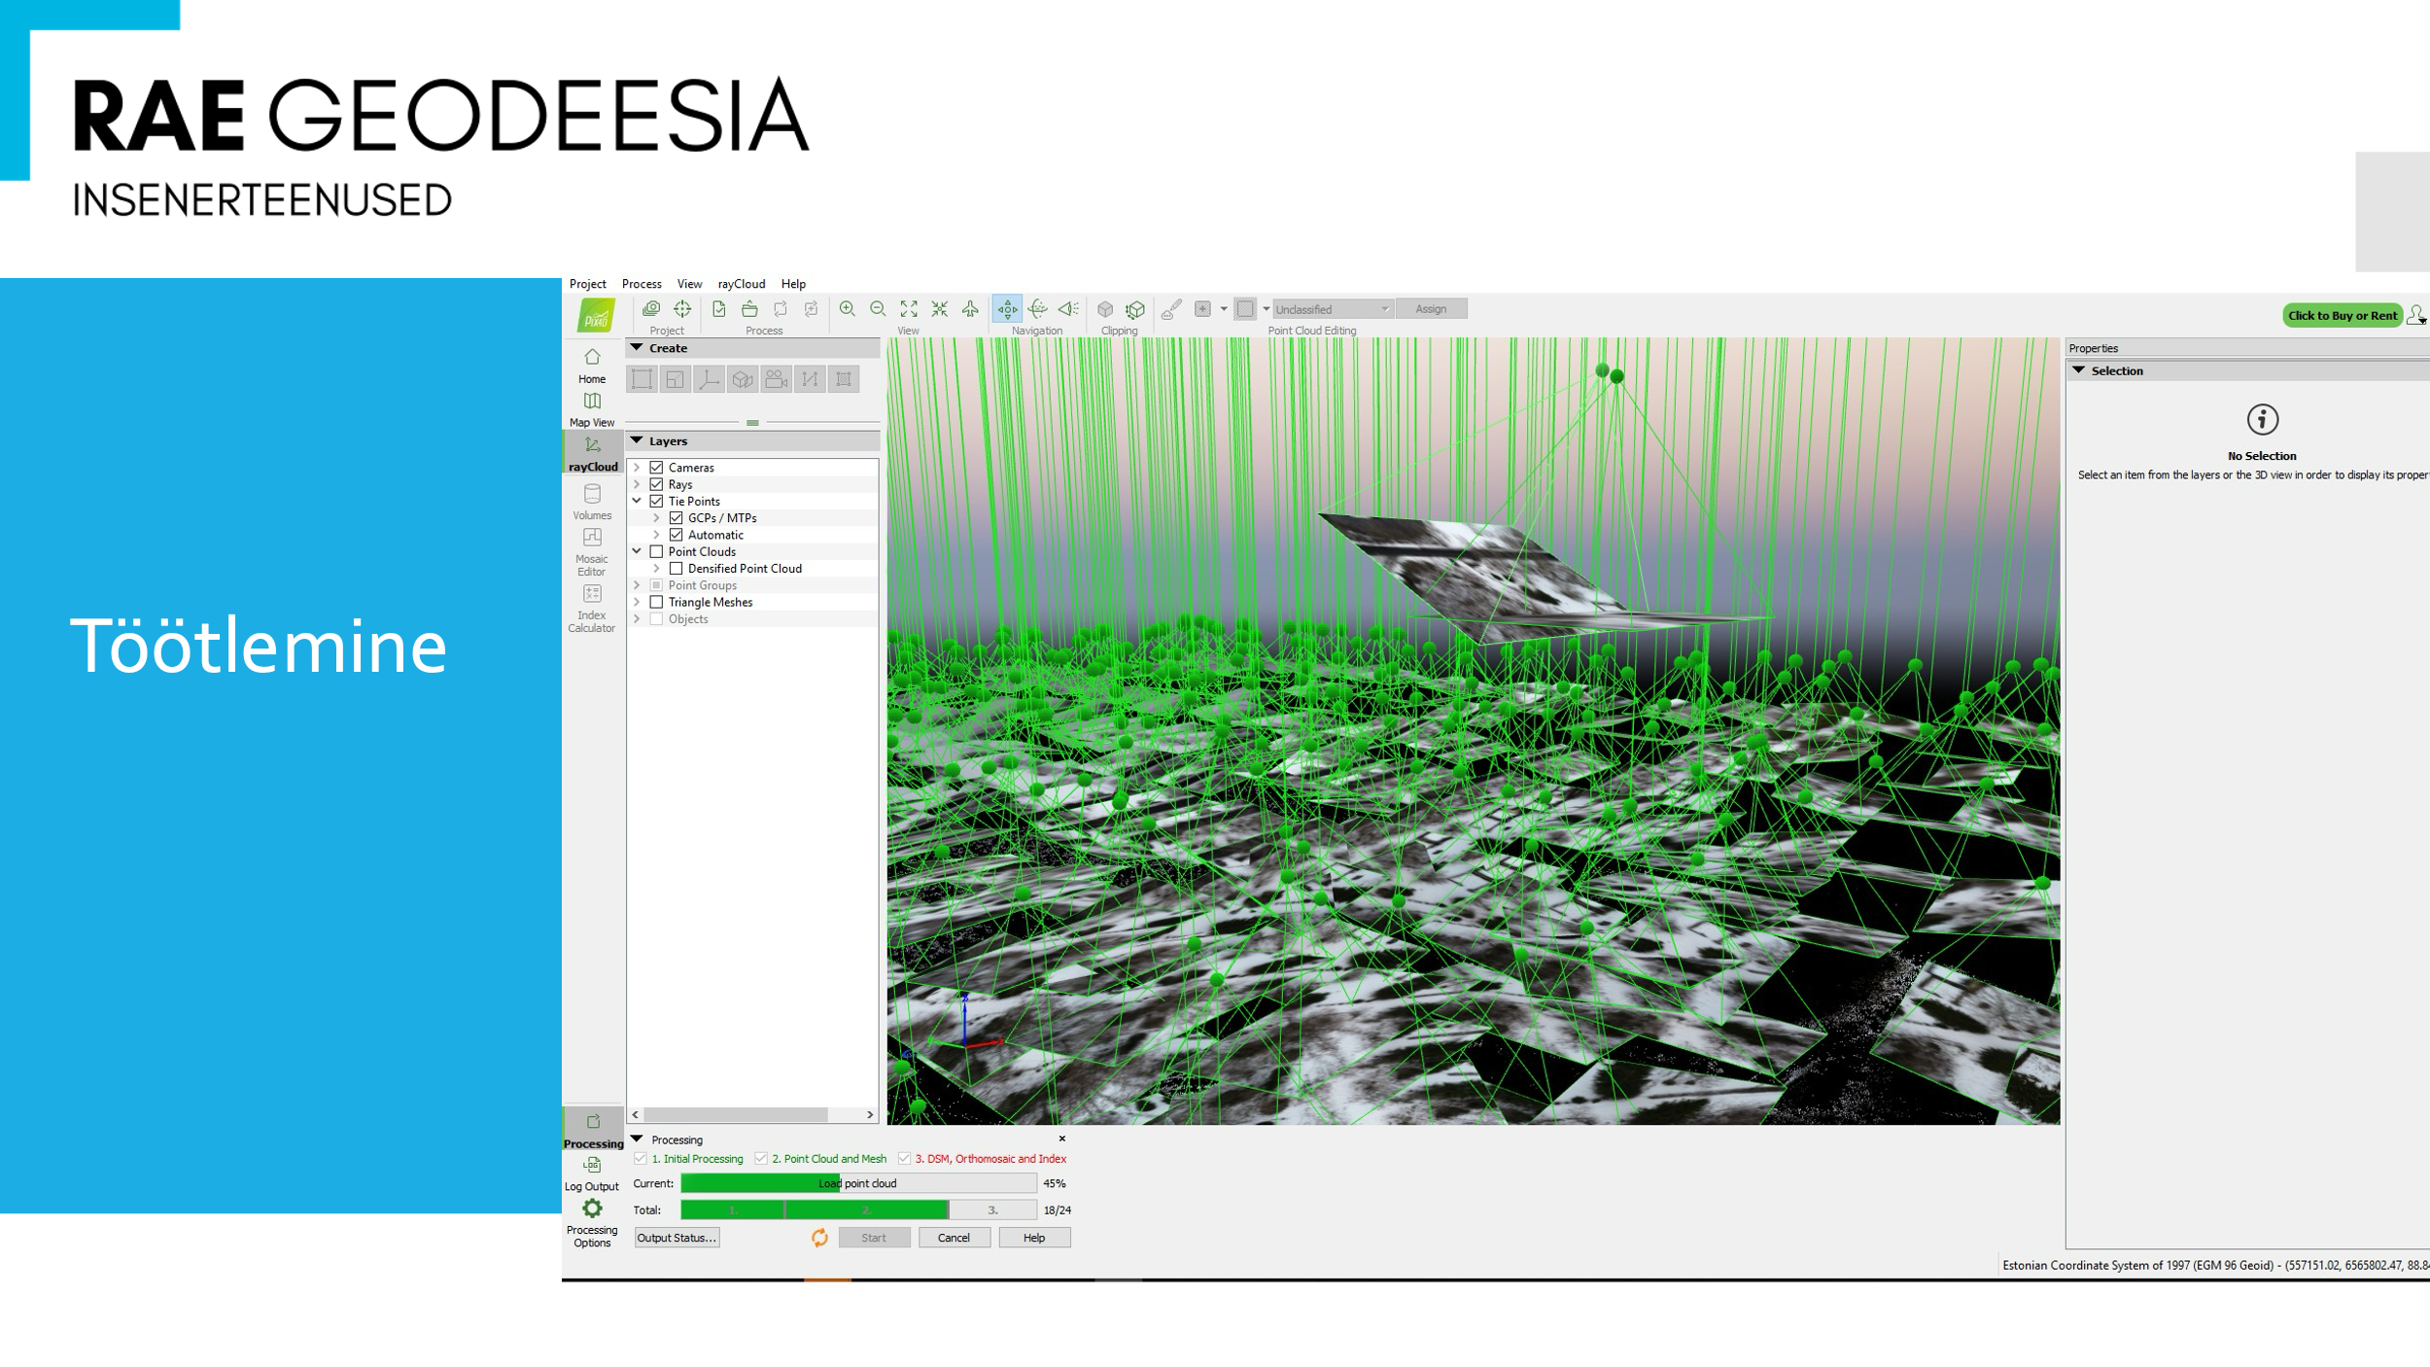The width and height of the screenshot is (2430, 1367).
Task: Open the rayCloud menu
Action: 742,284
